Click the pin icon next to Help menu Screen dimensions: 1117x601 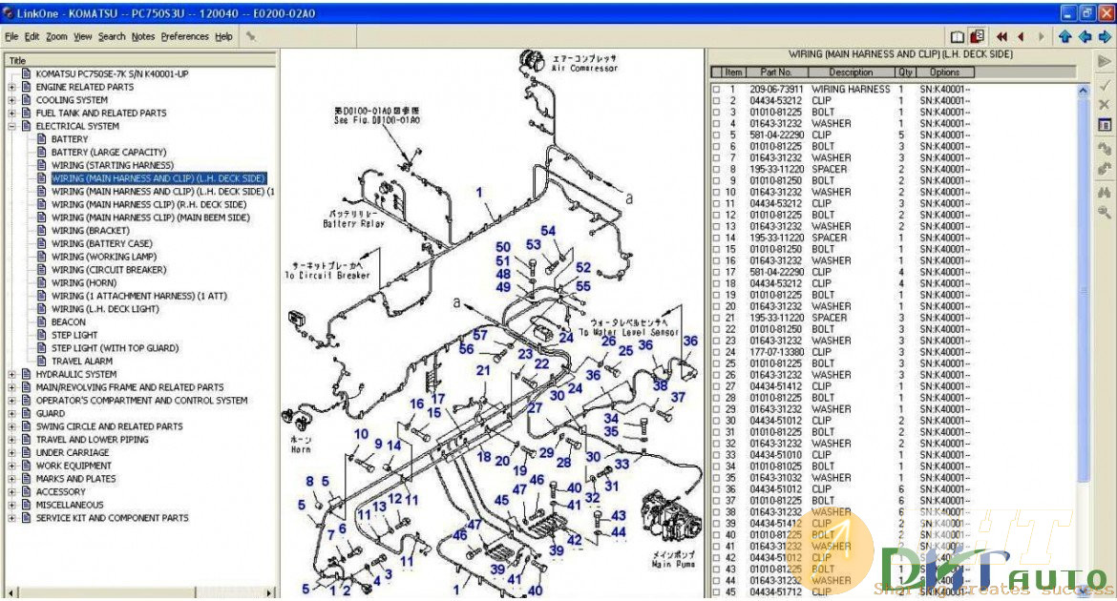[250, 36]
